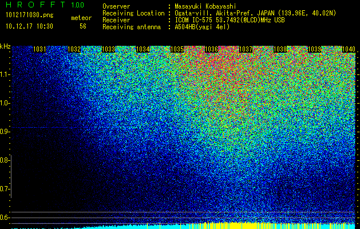Click the 1037 time marker
The height and width of the screenshot is (229, 360).
tap(246, 49)
